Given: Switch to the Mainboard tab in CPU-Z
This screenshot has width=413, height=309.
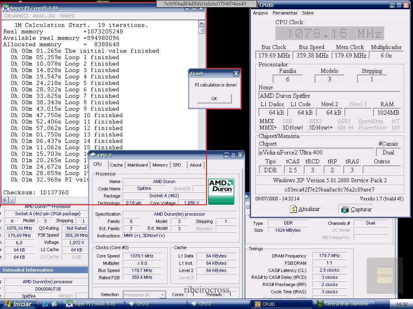Looking at the screenshot, I should coord(138,165).
